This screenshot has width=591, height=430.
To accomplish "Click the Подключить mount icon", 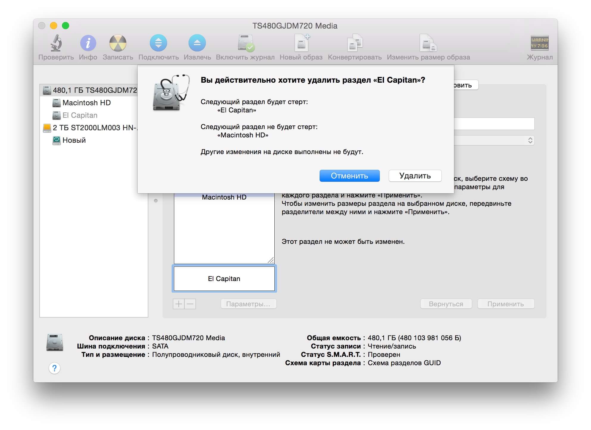I will click(x=158, y=43).
